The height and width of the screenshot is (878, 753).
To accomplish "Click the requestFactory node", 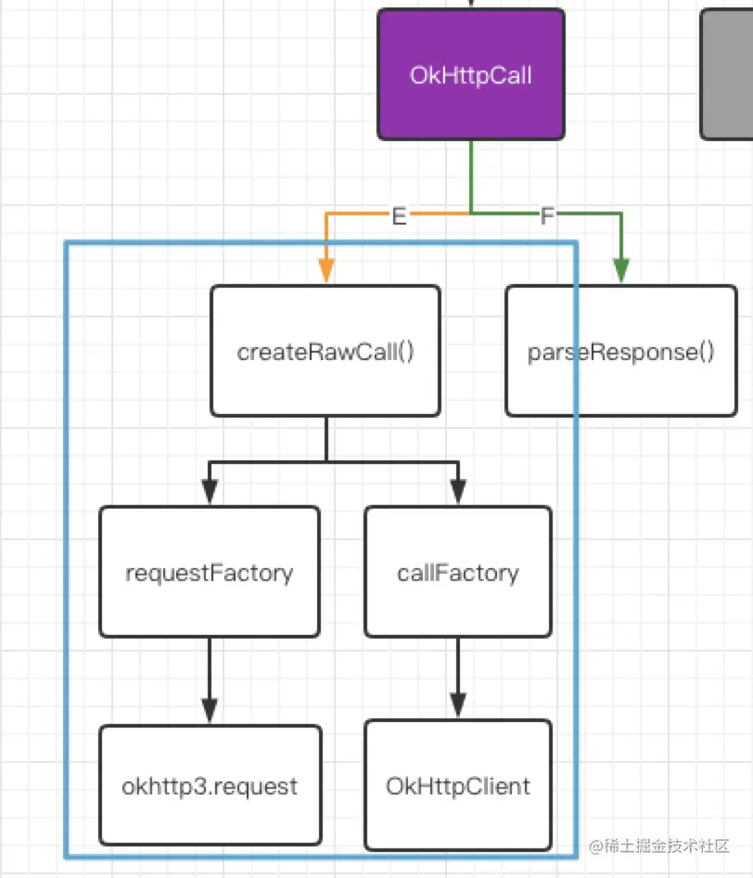I will (210, 572).
